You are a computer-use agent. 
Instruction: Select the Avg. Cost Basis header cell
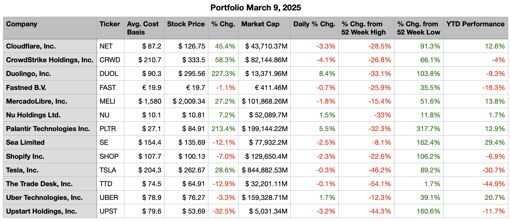(143, 28)
